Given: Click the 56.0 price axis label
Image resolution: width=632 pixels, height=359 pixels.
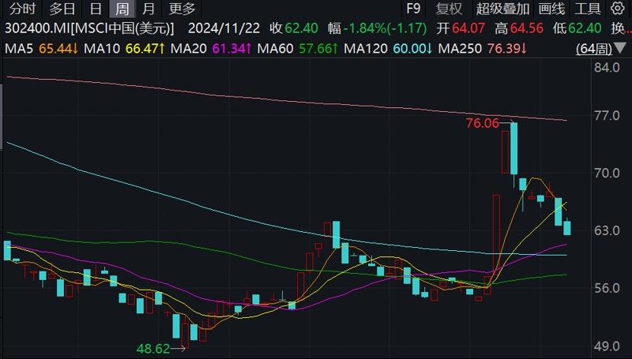Looking at the screenshot, I should pos(607,288).
